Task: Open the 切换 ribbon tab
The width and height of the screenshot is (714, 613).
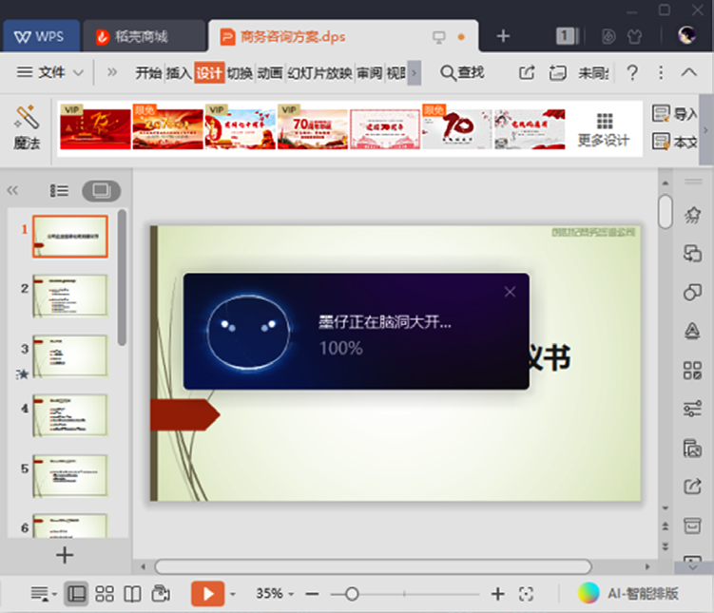Action: [240, 73]
